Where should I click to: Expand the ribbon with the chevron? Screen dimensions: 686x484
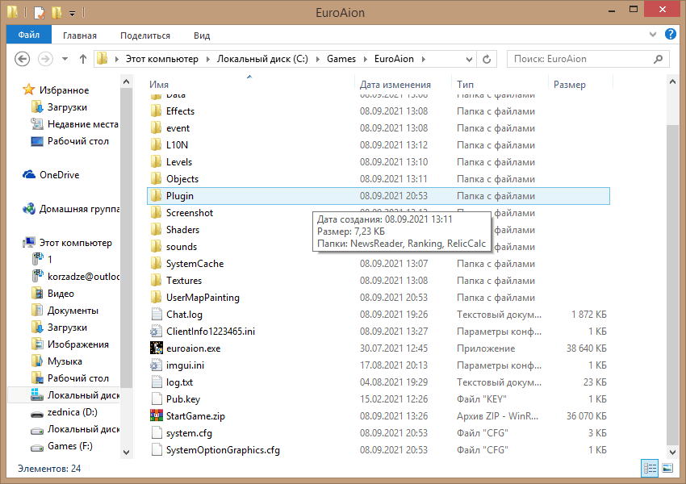point(654,35)
